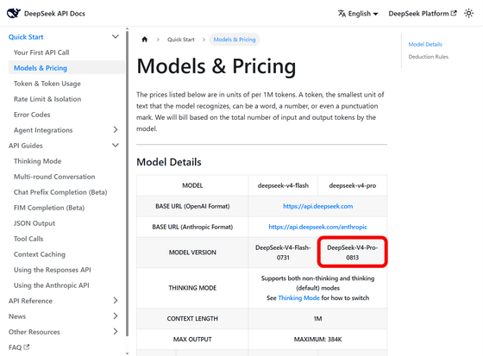Open the DeepSeek Platform external link
Viewport: 483px width, 356px height.
[x=423, y=14]
